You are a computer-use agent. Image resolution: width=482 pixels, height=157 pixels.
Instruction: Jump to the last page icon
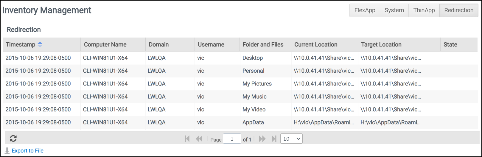tap(274, 139)
